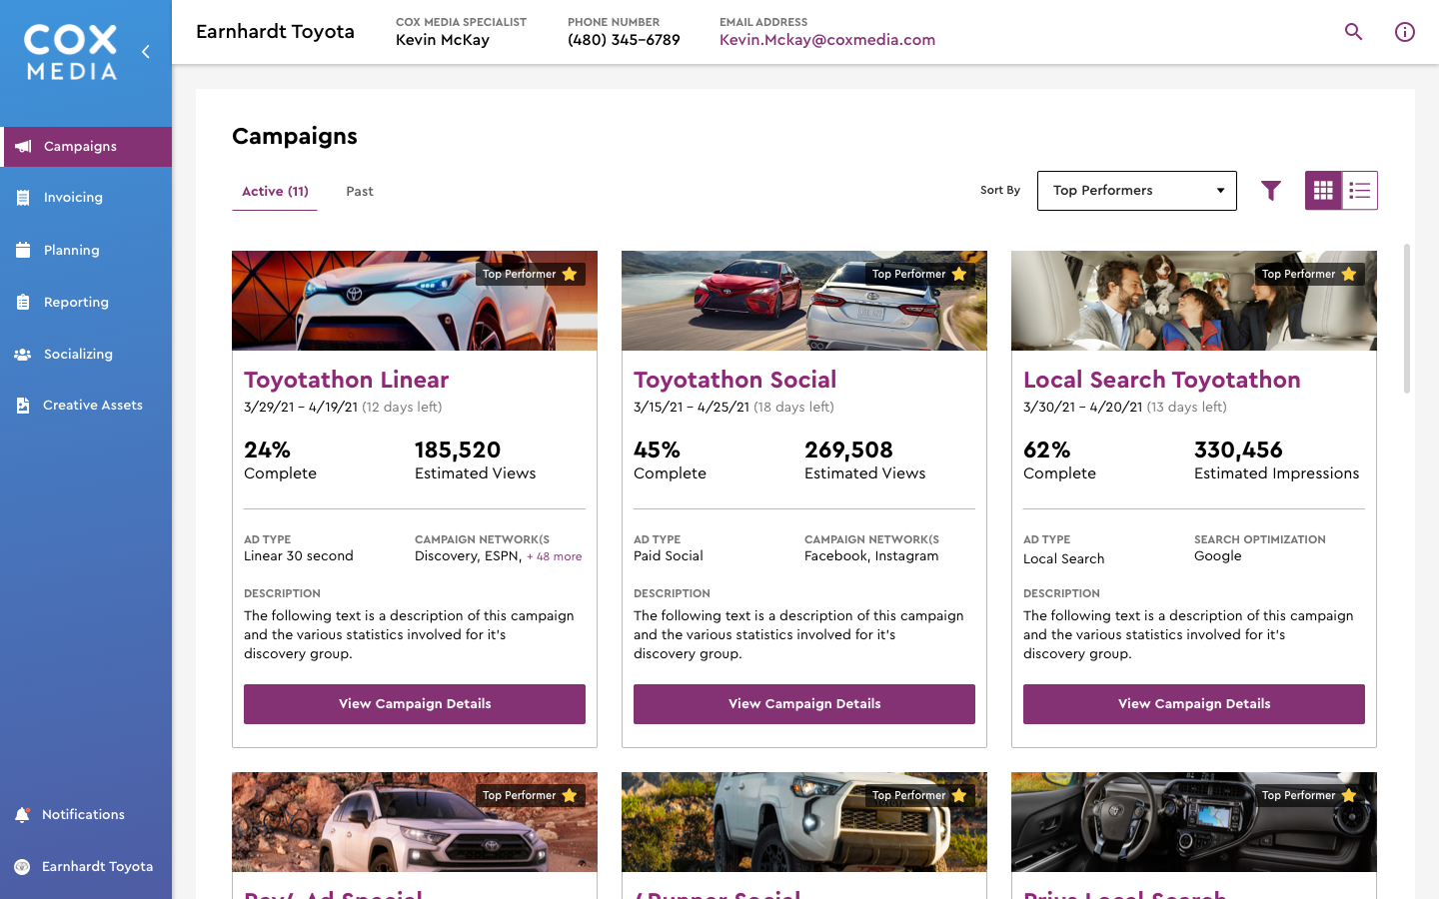Screen dimensions: 1439x899
Task: View Campaign Details for Toyotathon Social
Action: (804, 704)
